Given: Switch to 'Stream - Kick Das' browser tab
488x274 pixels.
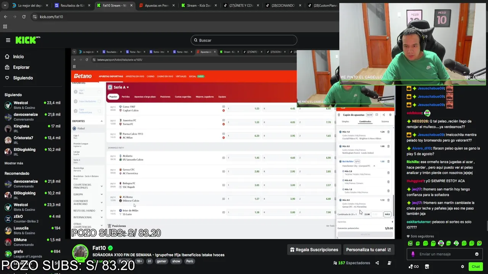Looking at the screenshot, I should 199,6.
